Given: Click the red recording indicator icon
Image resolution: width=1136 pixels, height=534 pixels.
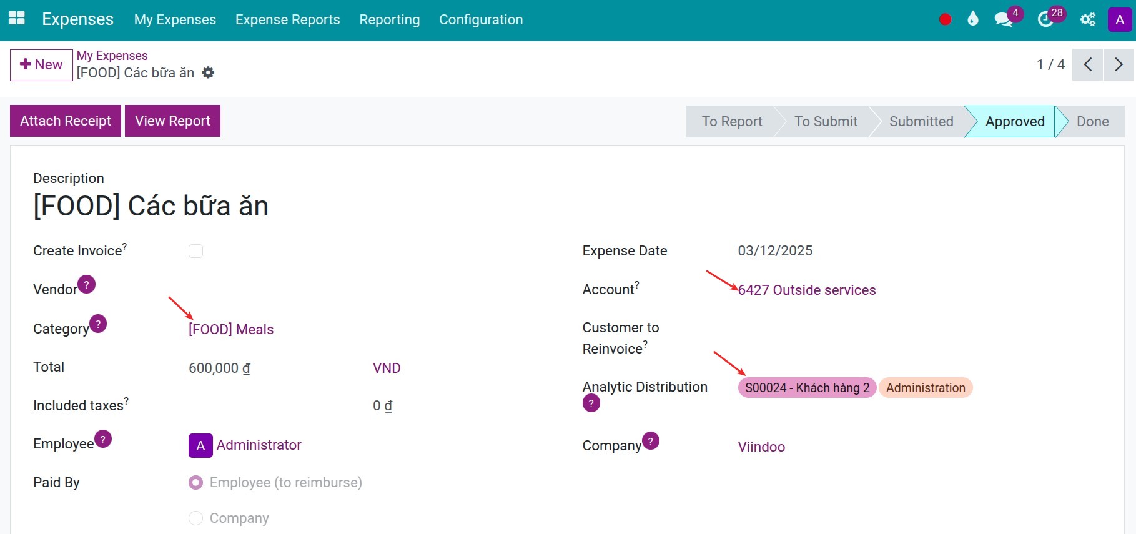Looking at the screenshot, I should [x=945, y=20].
